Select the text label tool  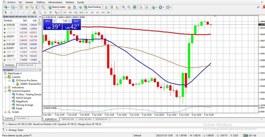tap(45, 12)
